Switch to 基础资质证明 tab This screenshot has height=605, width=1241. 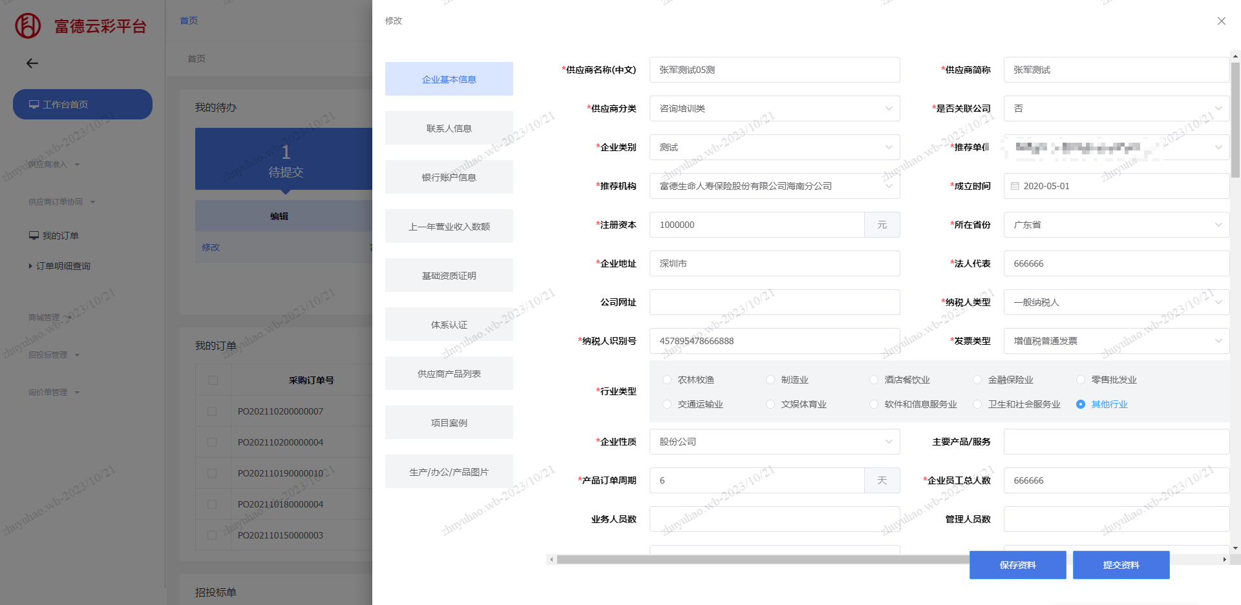pos(449,275)
